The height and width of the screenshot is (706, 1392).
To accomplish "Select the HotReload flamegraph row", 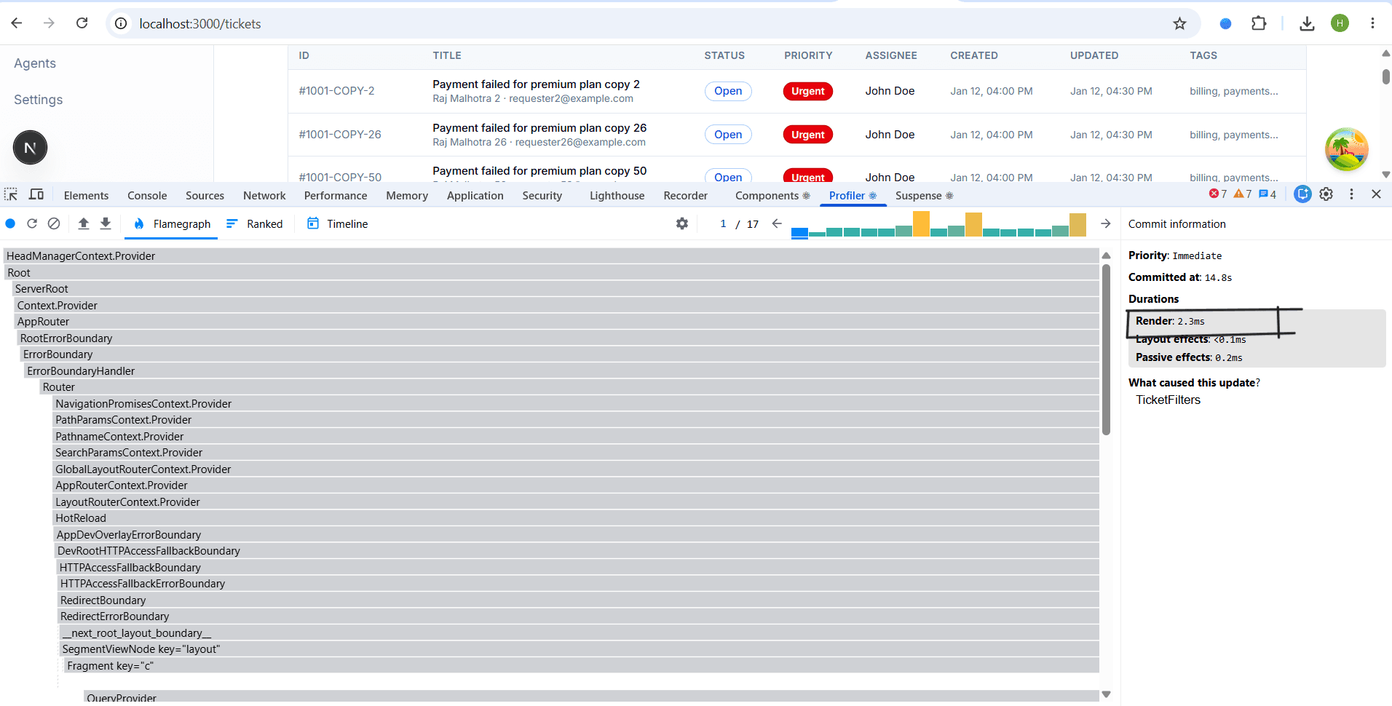I will (x=577, y=518).
